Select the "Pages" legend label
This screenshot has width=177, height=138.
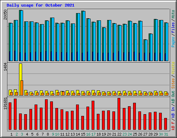tap(173, 42)
